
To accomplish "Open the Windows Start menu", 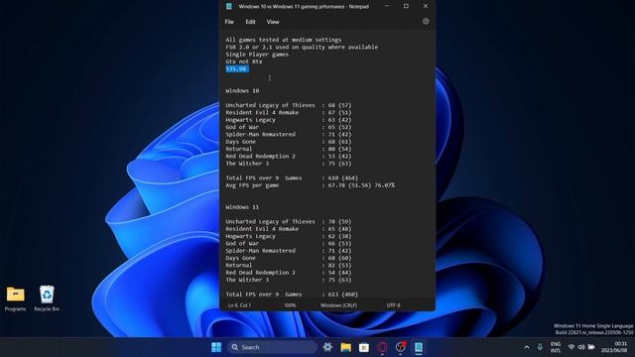I will [216, 347].
